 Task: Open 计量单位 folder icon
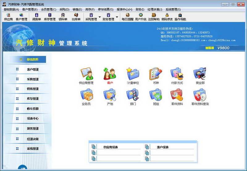click(133, 74)
